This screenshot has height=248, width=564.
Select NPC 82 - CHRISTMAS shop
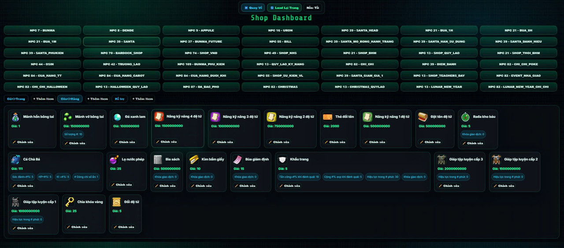click(280, 87)
